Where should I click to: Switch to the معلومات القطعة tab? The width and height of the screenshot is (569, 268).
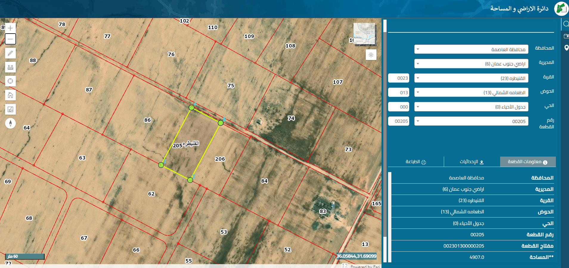click(x=528, y=162)
